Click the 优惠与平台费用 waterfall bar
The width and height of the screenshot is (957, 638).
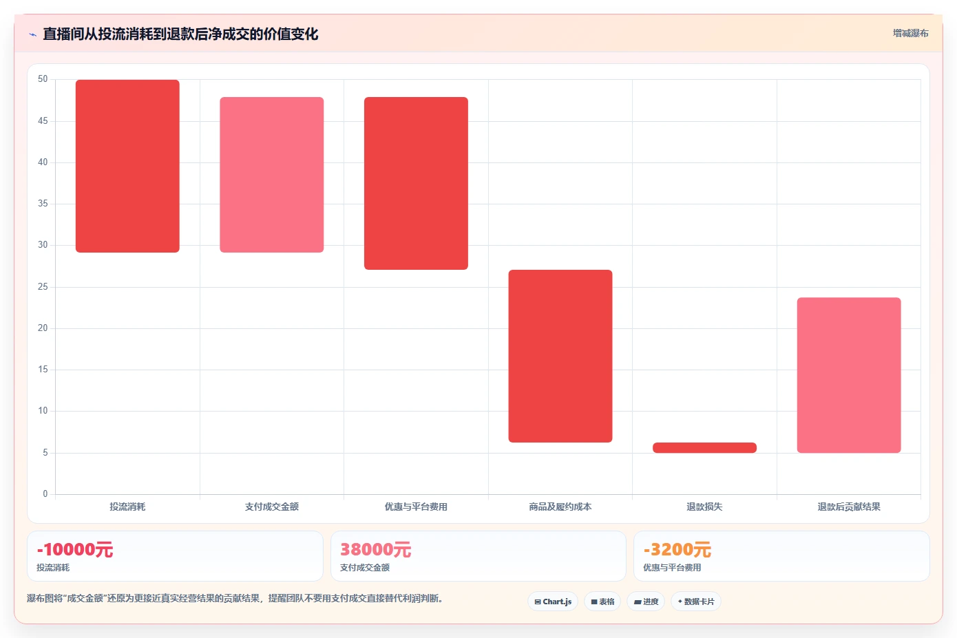point(416,183)
